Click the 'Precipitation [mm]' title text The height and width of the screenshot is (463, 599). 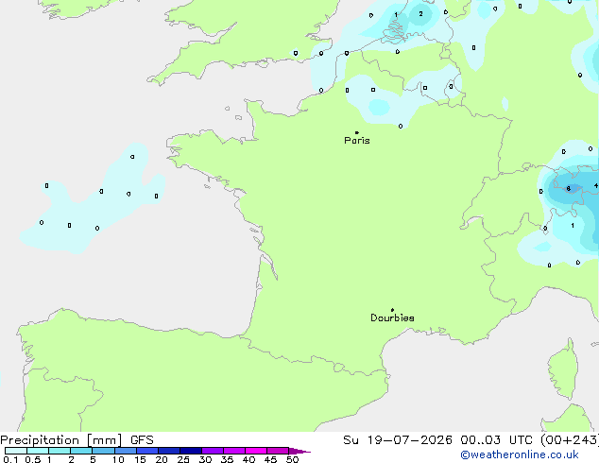point(61,440)
